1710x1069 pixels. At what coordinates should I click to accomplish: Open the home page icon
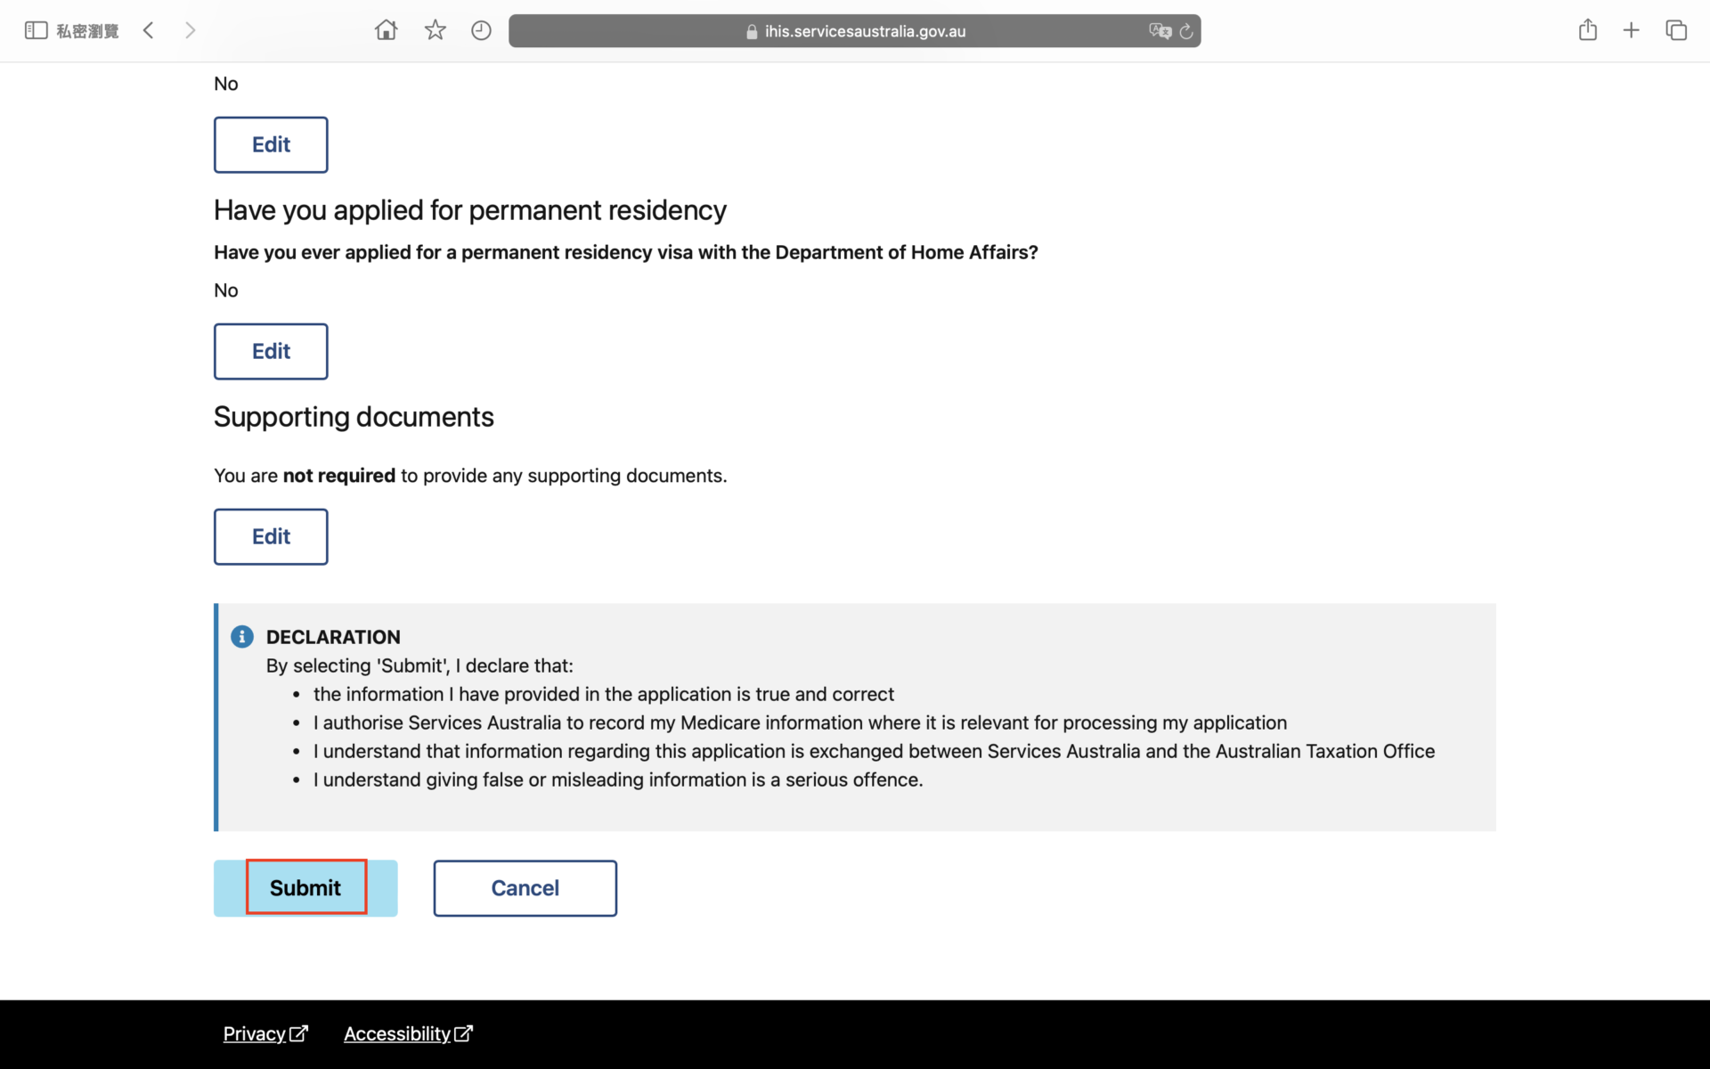point(386,31)
